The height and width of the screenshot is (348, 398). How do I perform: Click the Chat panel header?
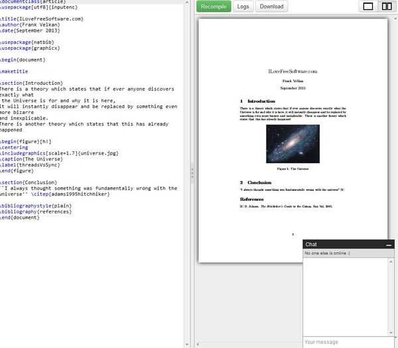[348, 244]
